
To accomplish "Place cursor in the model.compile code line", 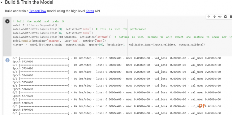I will [x=59, y=40].
